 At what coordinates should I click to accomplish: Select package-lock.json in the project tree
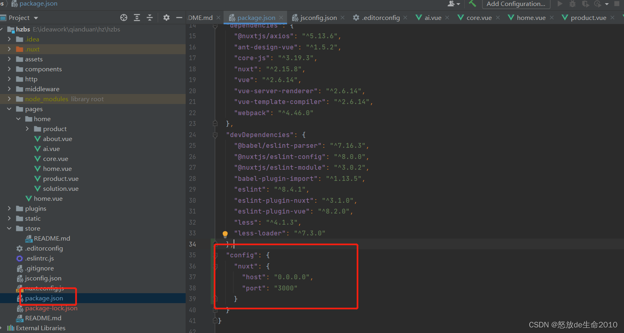tap(51, 308)
